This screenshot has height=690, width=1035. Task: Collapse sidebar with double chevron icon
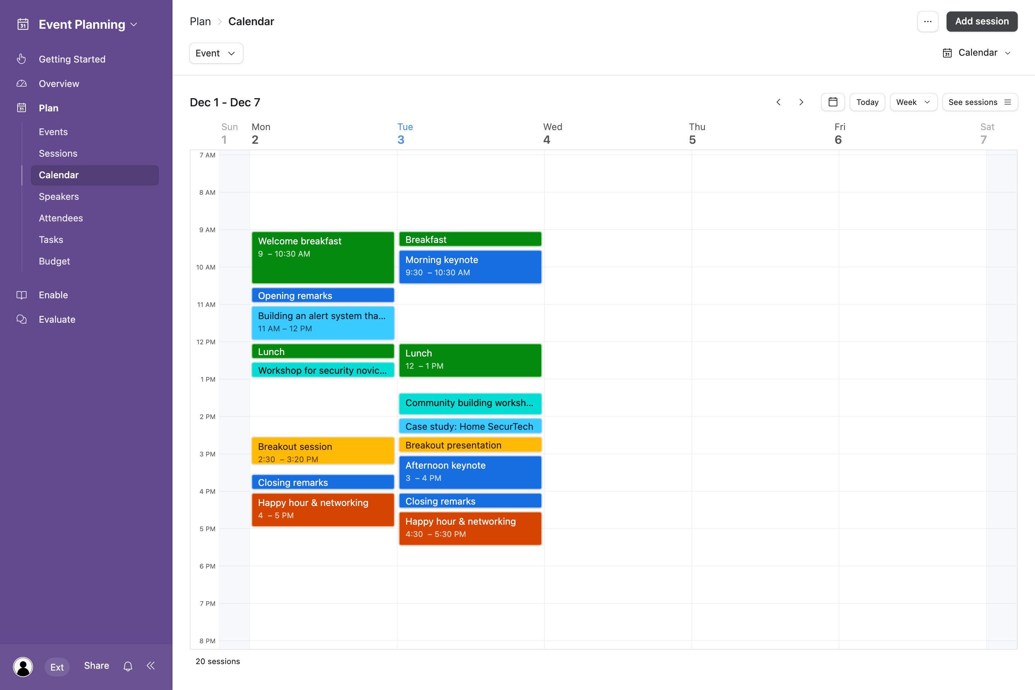(151, 666)
